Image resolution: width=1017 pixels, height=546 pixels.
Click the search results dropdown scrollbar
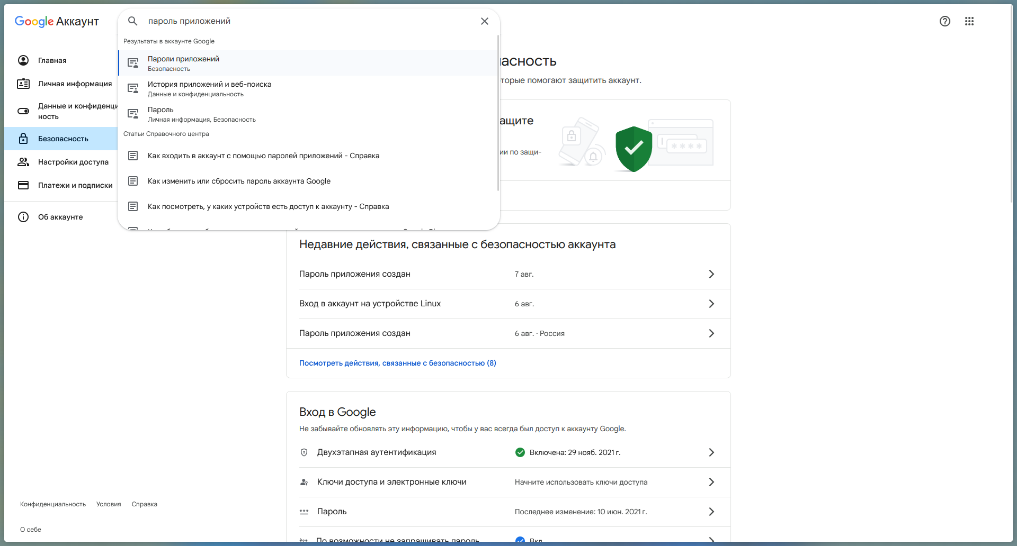(498, 113)
